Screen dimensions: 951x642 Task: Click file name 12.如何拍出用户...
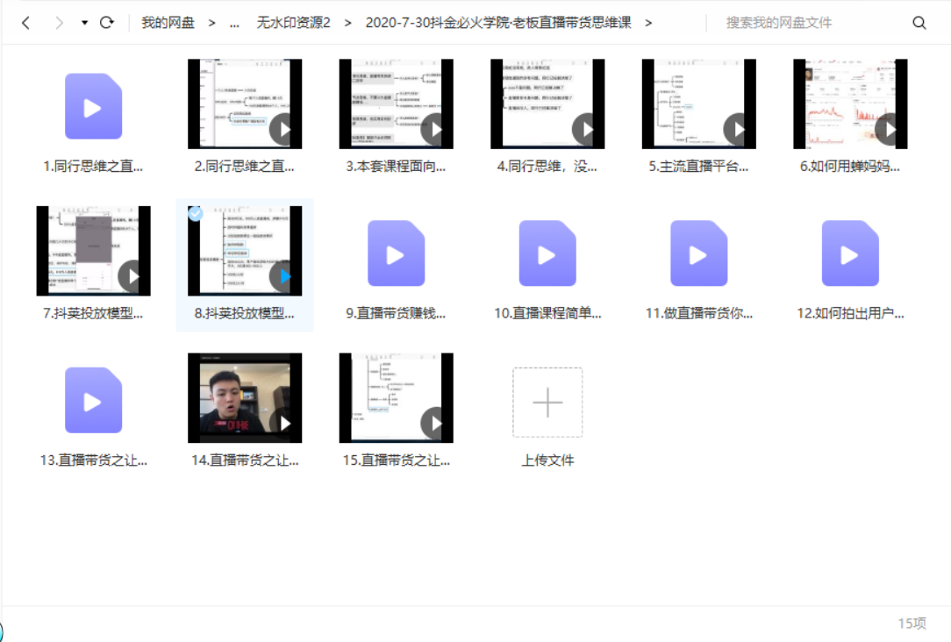[850, 313]
